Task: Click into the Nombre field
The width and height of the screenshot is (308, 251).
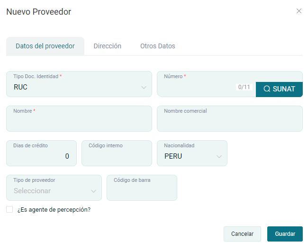Action: tap(79, 122)
